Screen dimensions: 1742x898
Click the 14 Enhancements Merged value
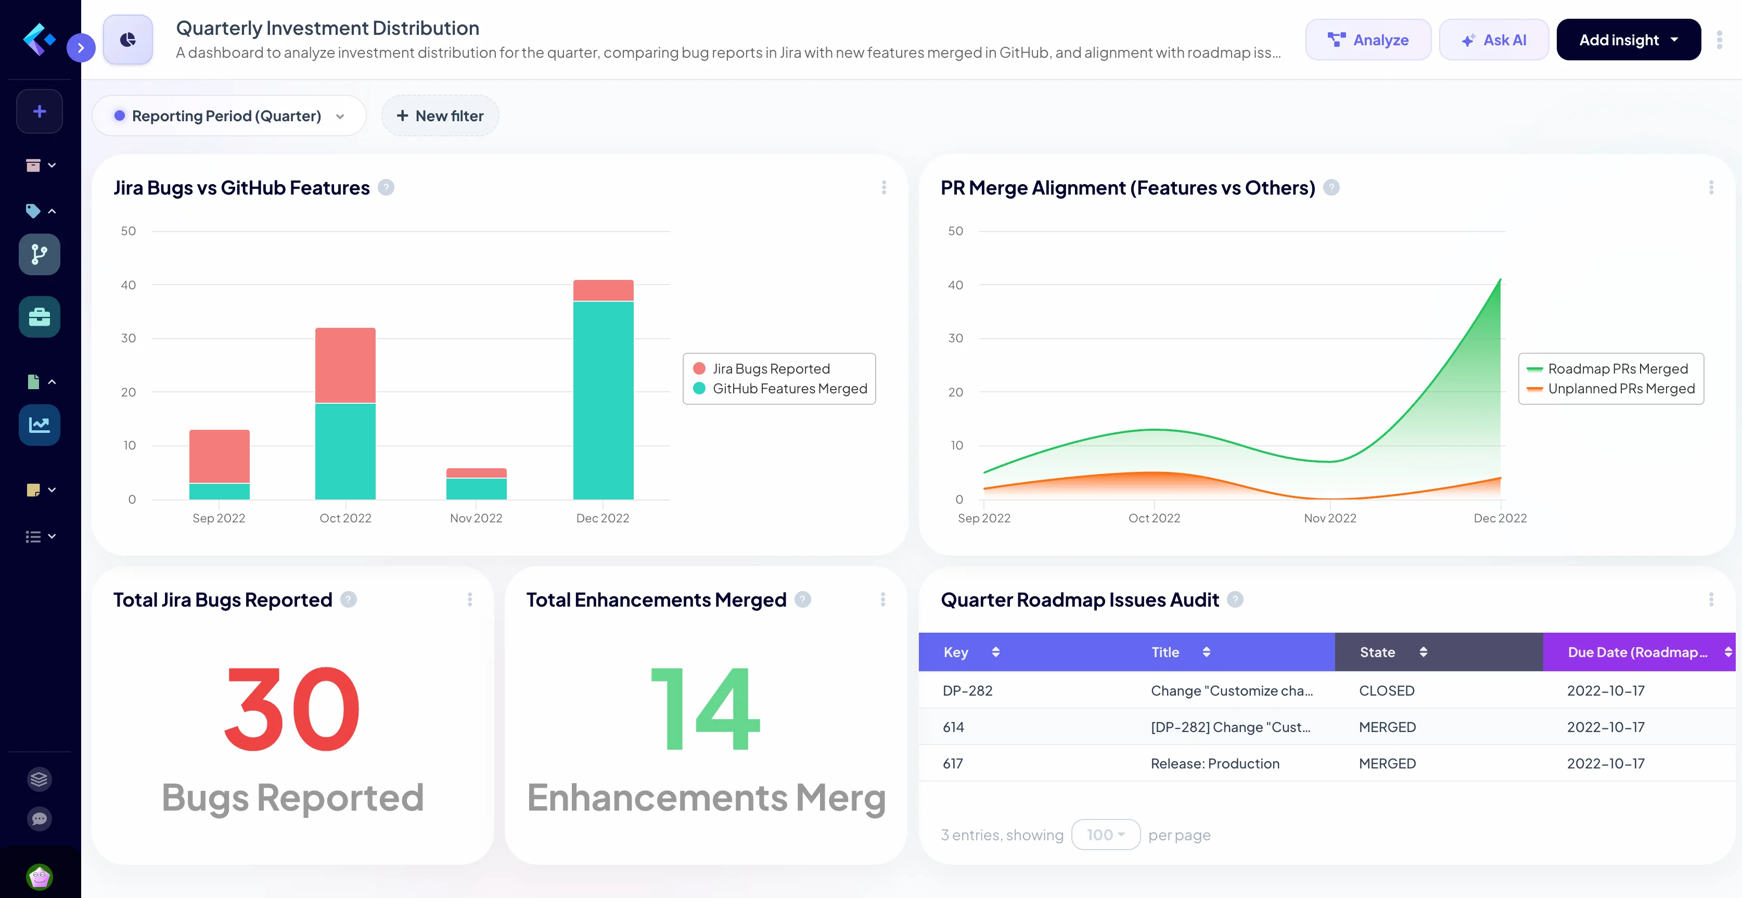point(706,709)
